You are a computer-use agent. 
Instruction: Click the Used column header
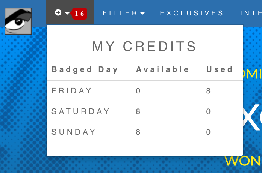point(220,69)
